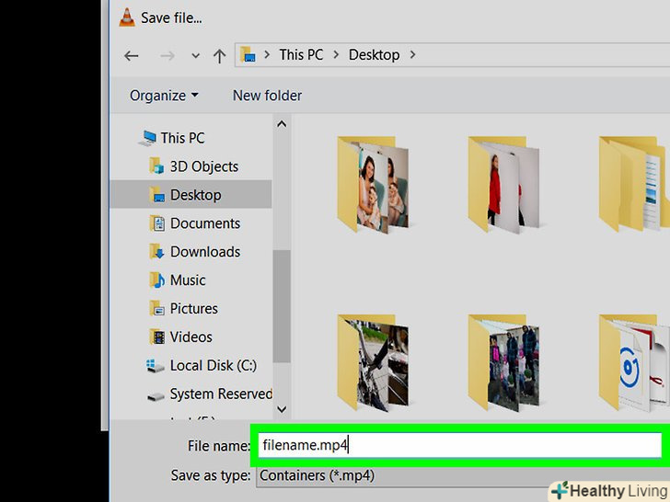Click the Videos film-strip icon

[156, 337]
